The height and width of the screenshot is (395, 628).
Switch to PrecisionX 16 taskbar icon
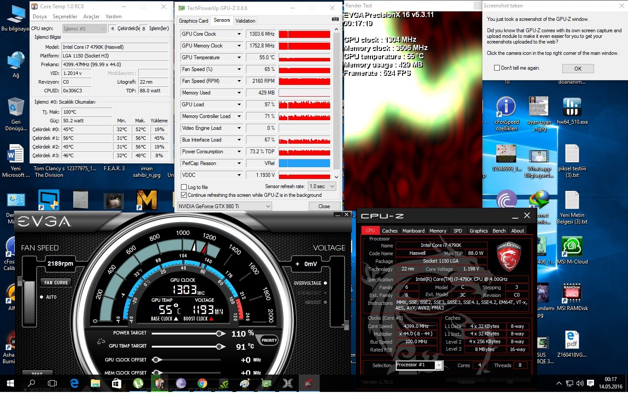(287, 383)
